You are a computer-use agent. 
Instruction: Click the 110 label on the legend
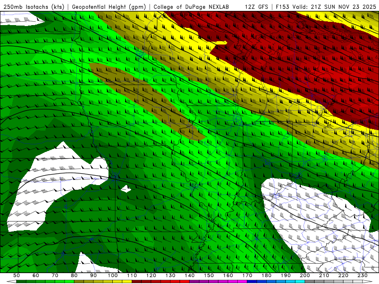[132, 275]
